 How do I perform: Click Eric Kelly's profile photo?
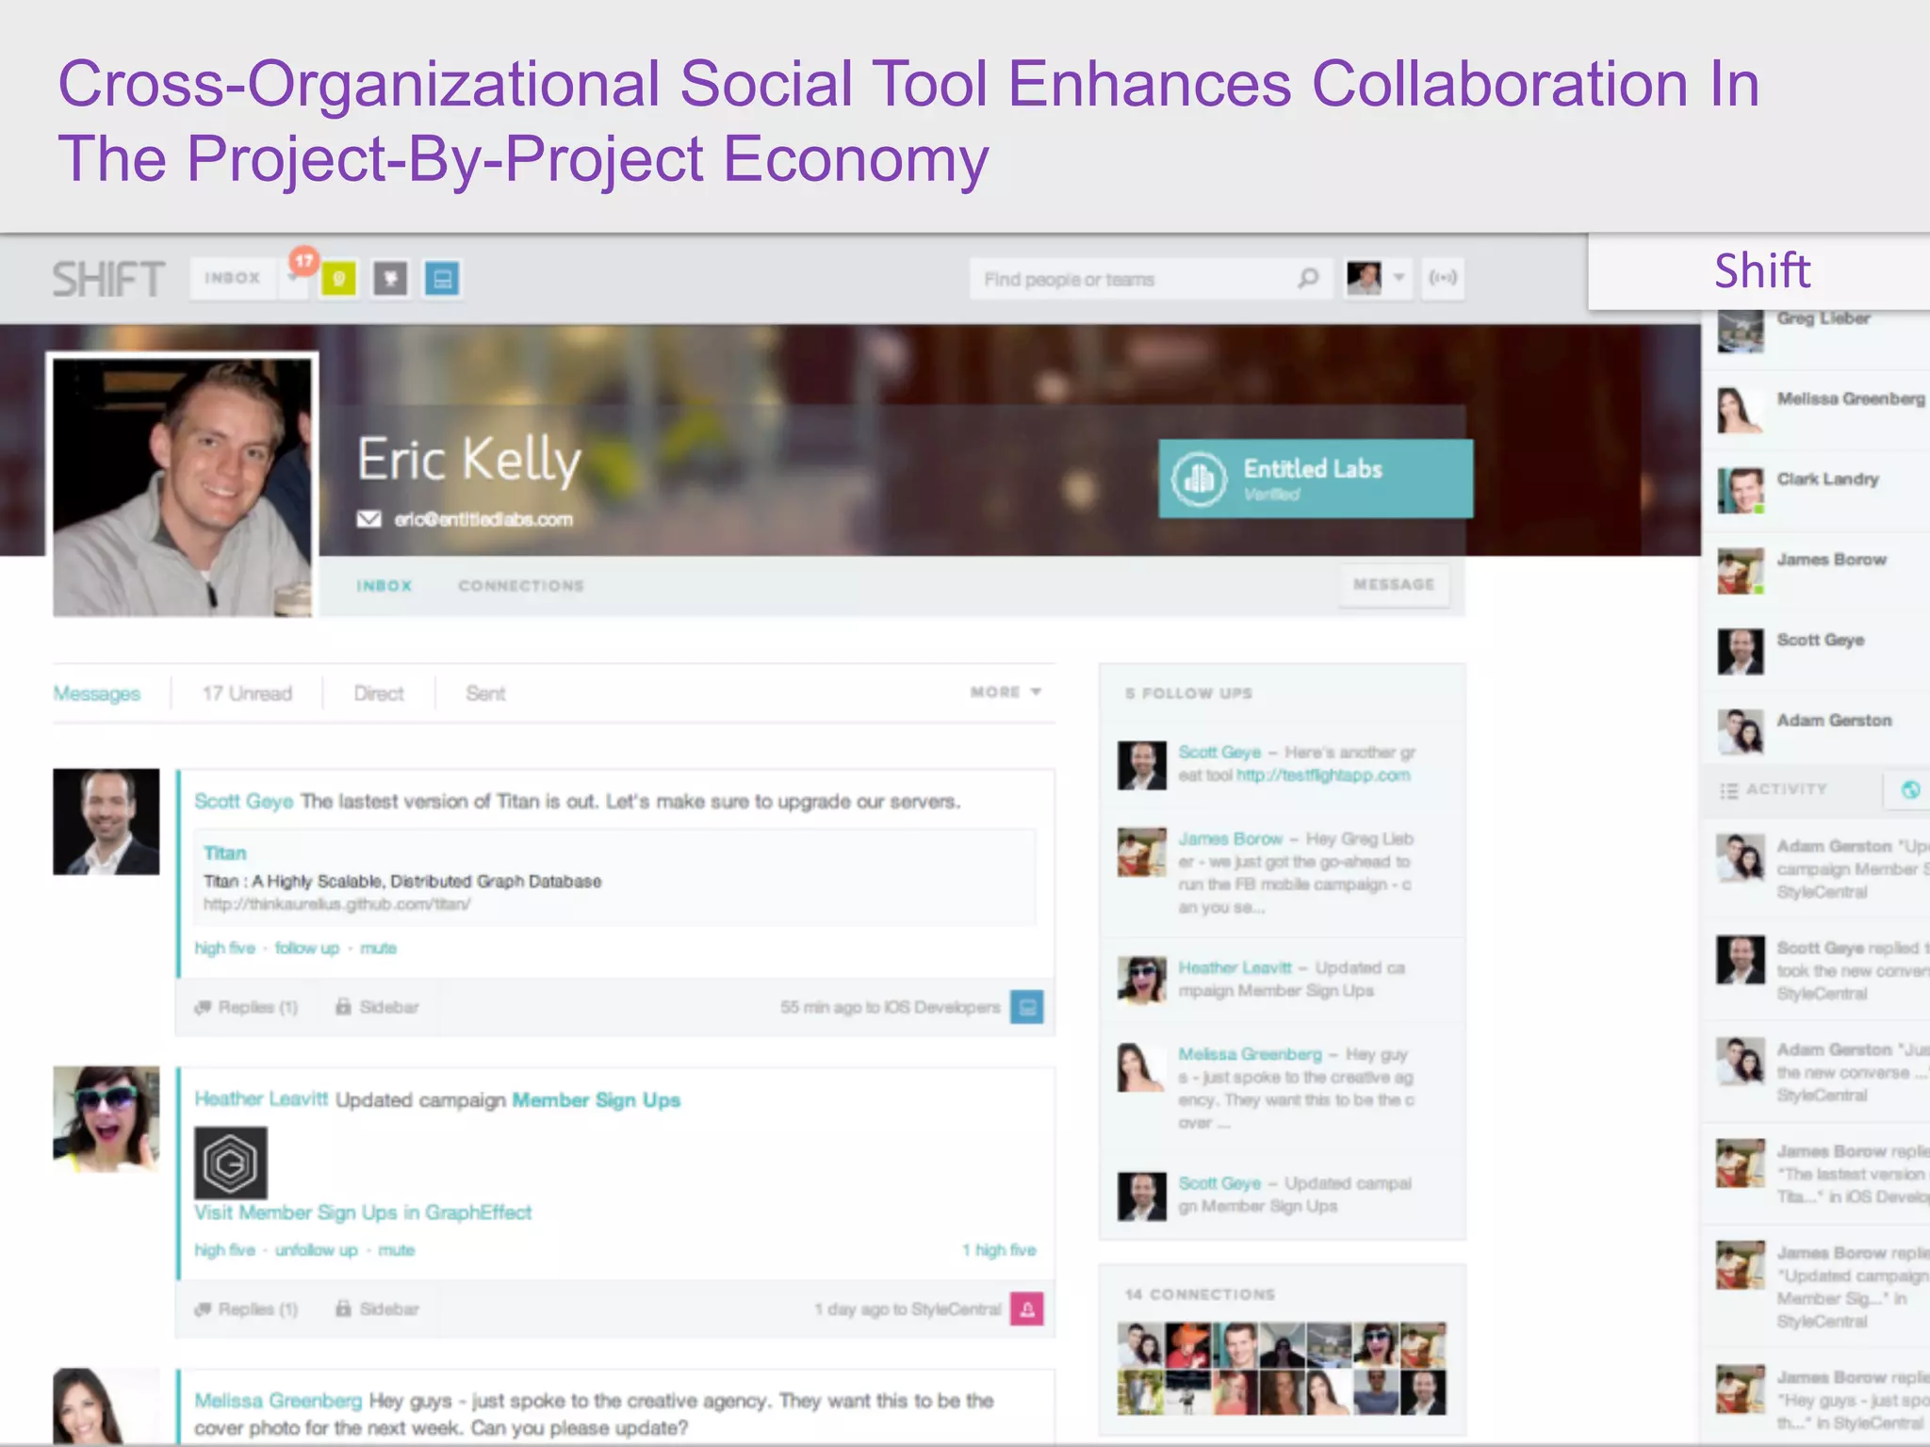182,486
